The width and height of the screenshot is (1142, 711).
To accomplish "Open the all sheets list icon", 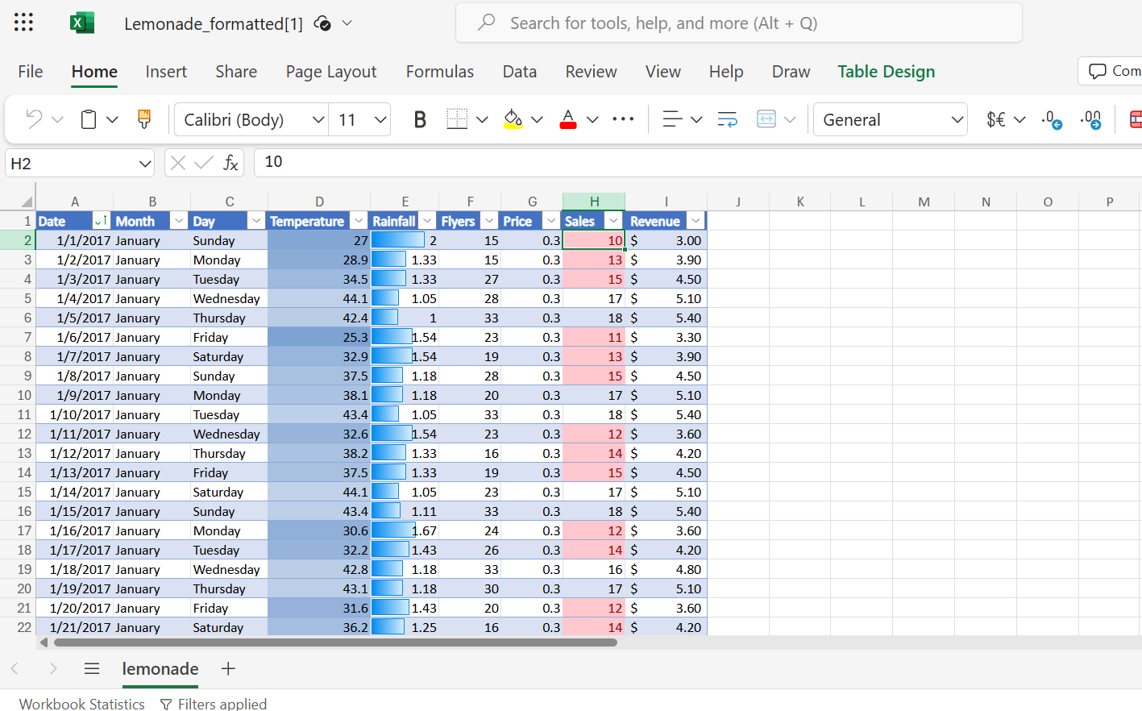I will pos(92,668).
